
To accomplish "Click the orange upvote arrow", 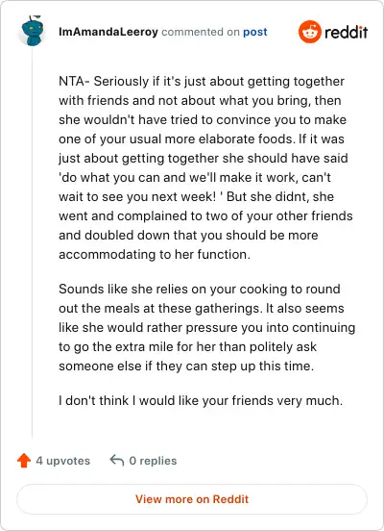I will 24,461.
